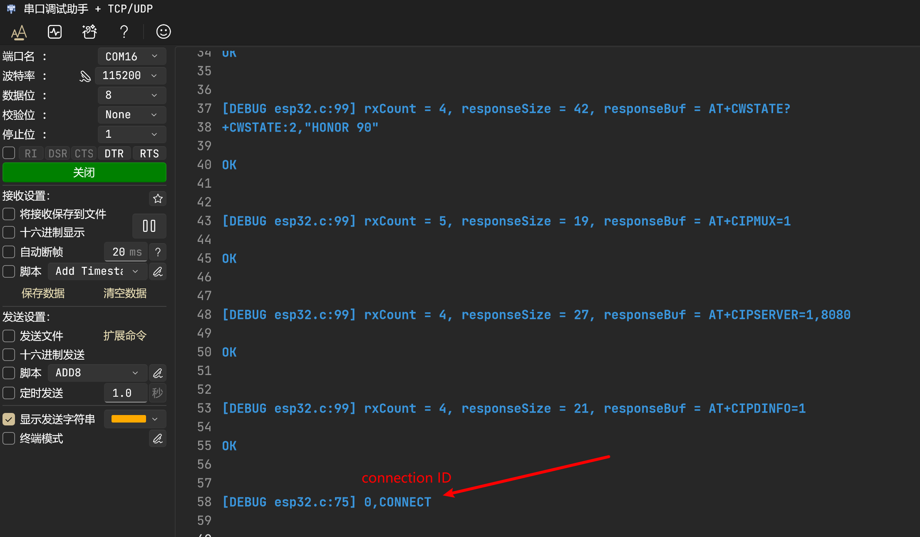Toggle the RTS signal button
The width and height of the screenshot is (920, 537).
pyautogui.click(x=149, y=154)
